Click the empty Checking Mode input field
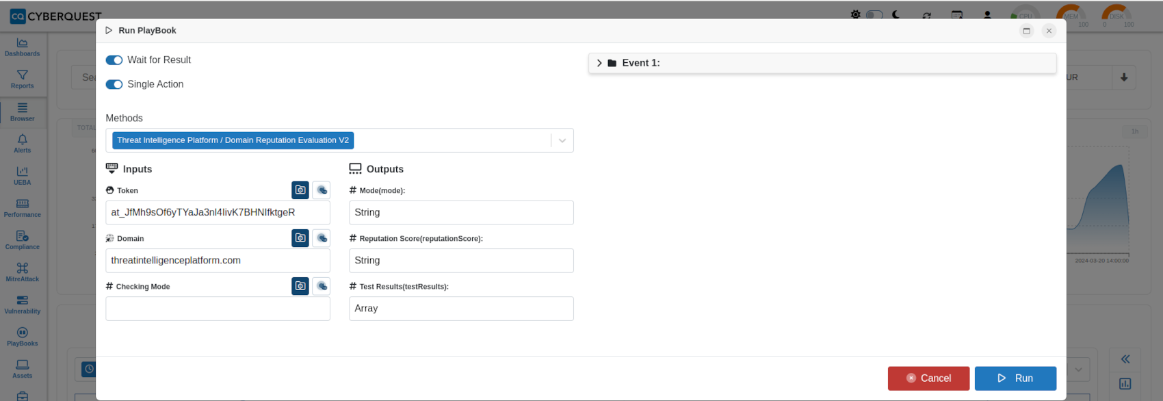Screen dimensions: 1163x401 tap(218, 309)
